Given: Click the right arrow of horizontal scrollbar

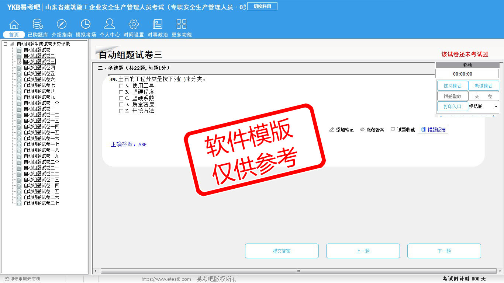Looking at the screenshot, I should 500,271.
